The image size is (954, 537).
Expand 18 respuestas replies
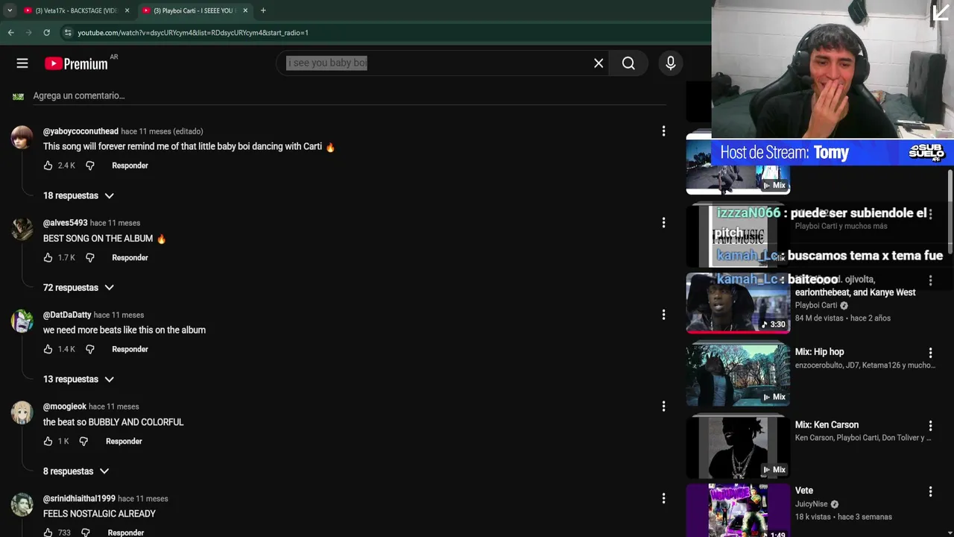tap(78, 195)
